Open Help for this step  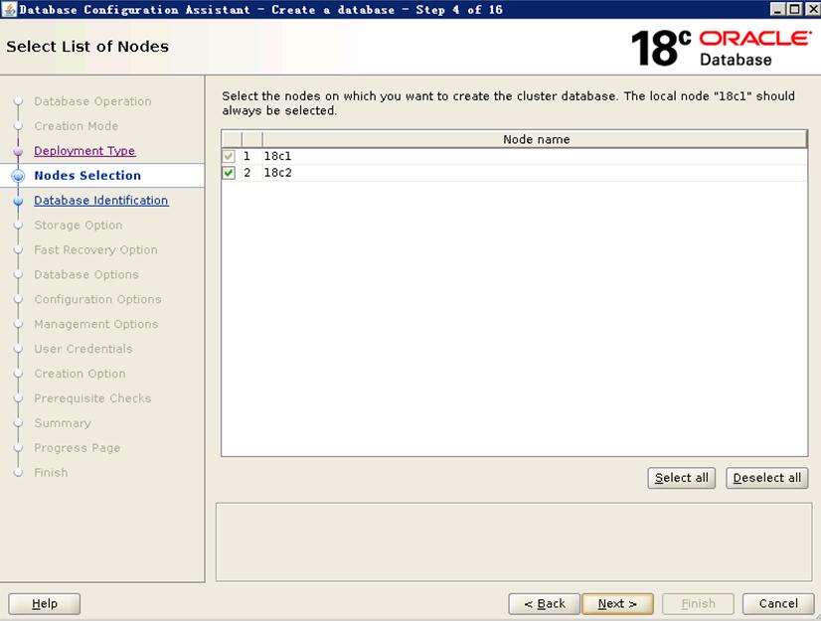(x=45, y=604)
